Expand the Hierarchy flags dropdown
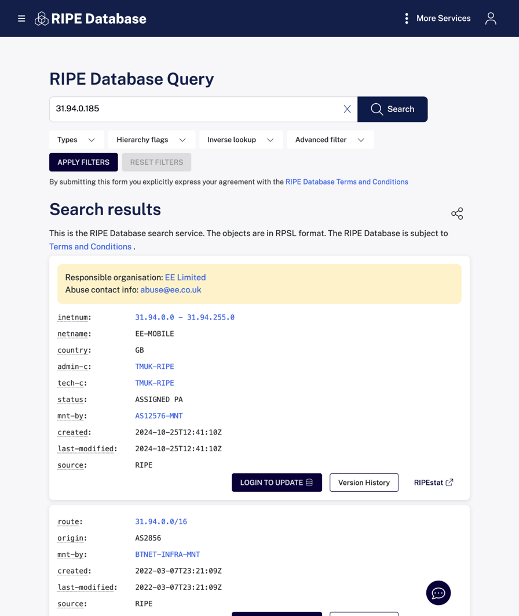Image resolution: width=519 pixels, height=616 pixels. pyautogui.click(x=151, y=140)
